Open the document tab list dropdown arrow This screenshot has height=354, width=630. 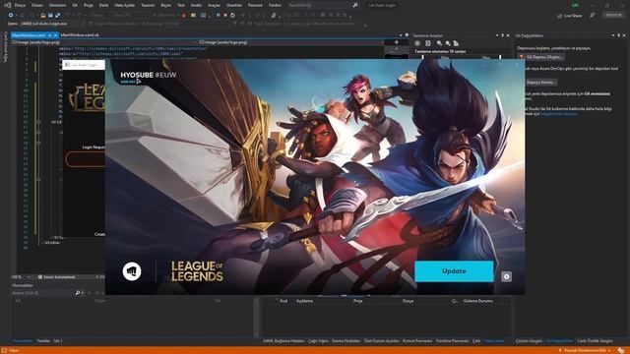tap(401, 35)
